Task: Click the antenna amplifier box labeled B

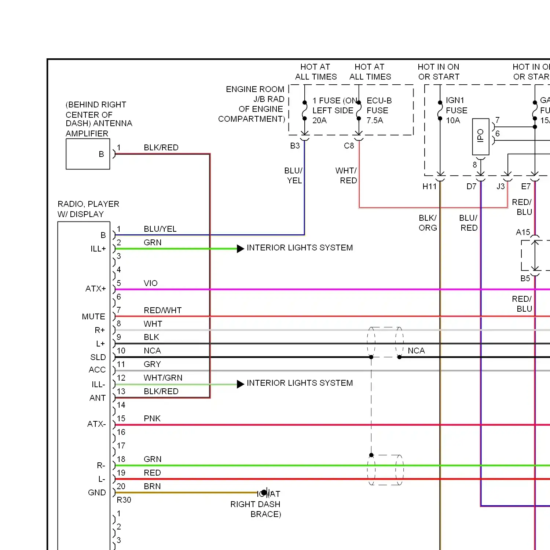Action: [88, 154]
